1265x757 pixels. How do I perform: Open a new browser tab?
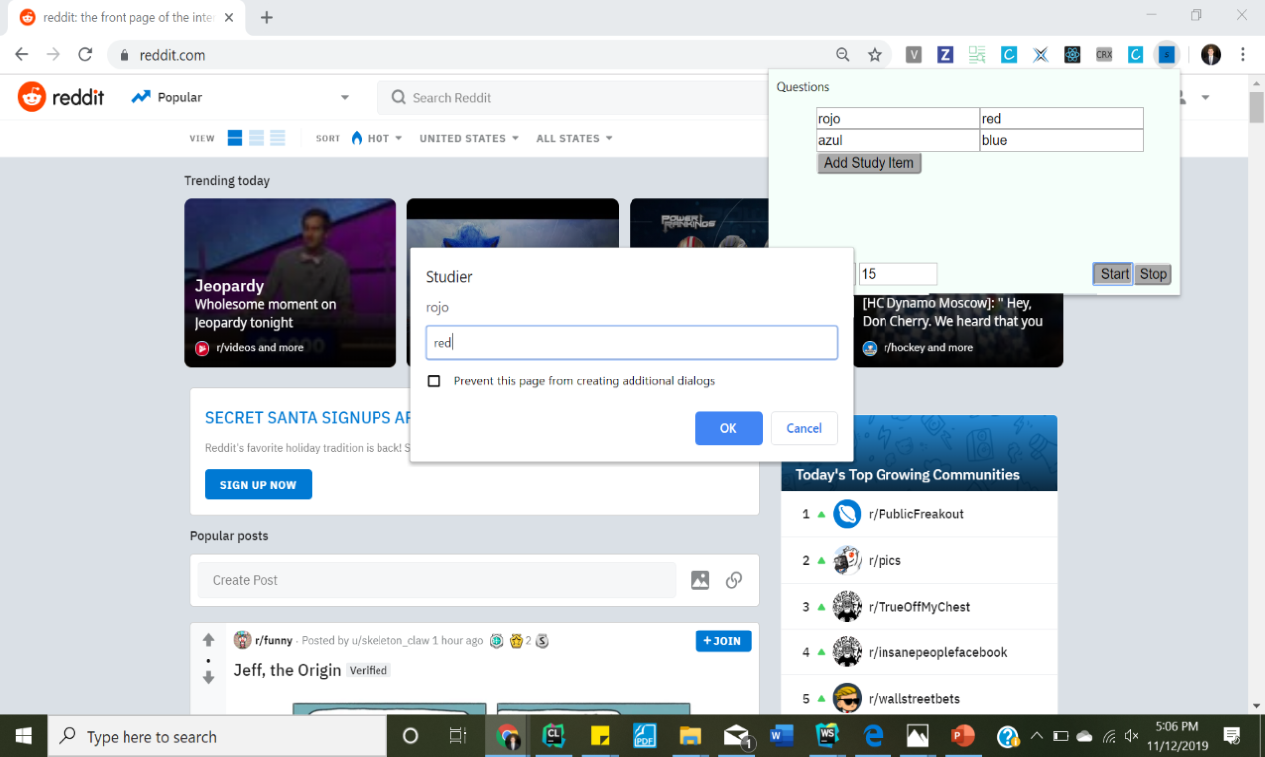click(267, 17)
